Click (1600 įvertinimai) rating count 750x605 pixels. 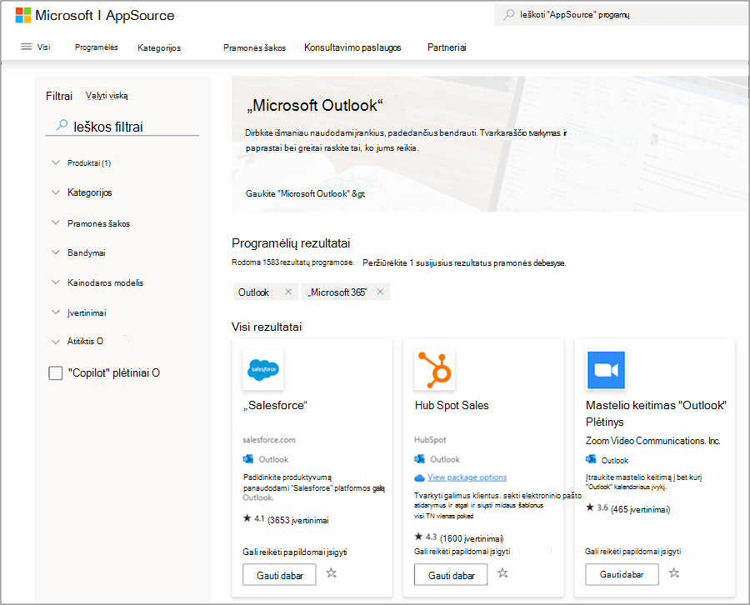(x=471, y=538)
